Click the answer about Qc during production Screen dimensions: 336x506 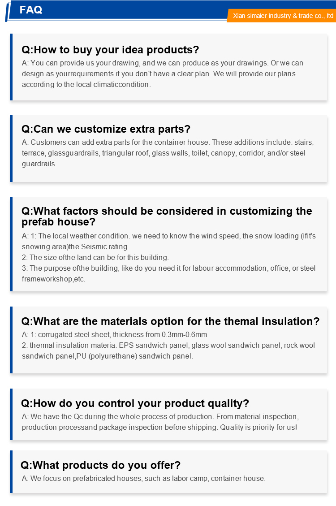(x=160, y=422)
